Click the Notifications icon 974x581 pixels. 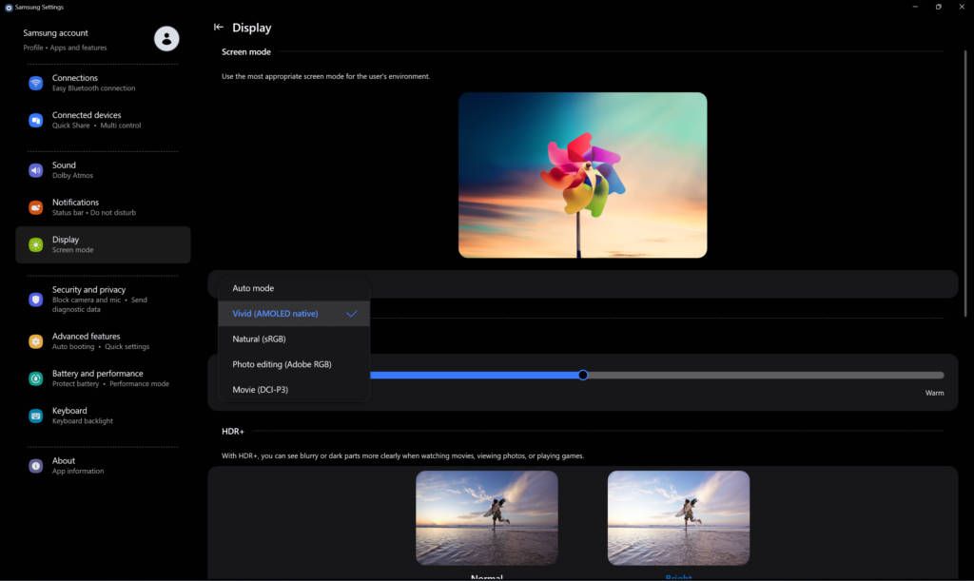coord(36,207)
